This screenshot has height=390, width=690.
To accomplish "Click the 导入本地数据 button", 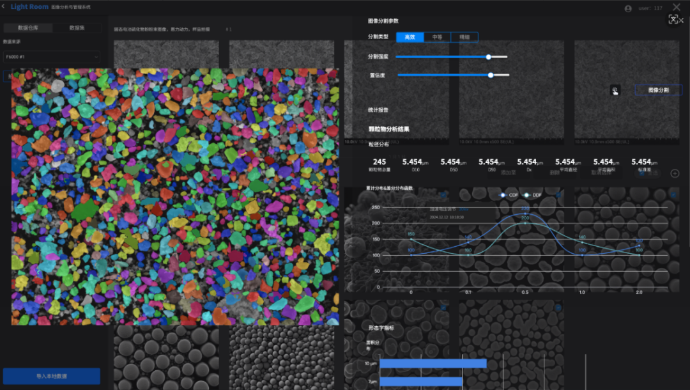I will tap(51, 376).
